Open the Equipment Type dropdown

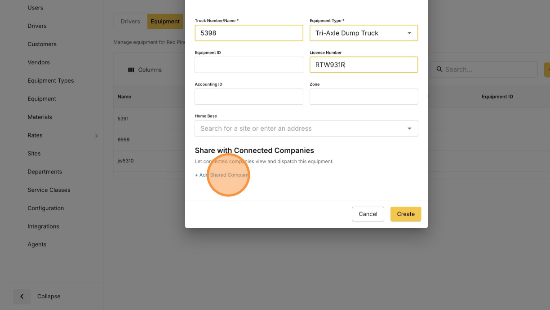click(364, 33)
